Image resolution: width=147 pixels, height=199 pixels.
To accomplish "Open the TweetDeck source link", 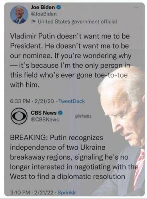I will (x=72, y=101).
